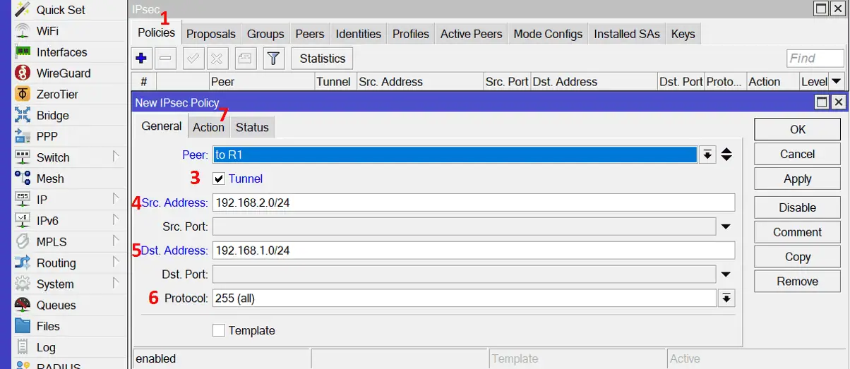The height and width of the screenshot is (369, 850).
Task: Select Bridge in the sidebar
Action: (52, 116)
